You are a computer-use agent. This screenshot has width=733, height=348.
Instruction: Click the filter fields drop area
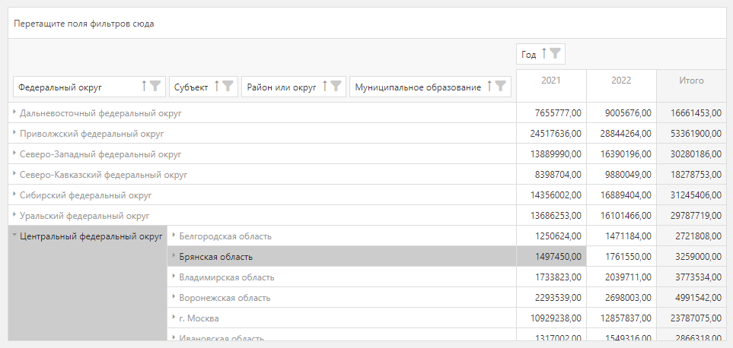point(365,24)
